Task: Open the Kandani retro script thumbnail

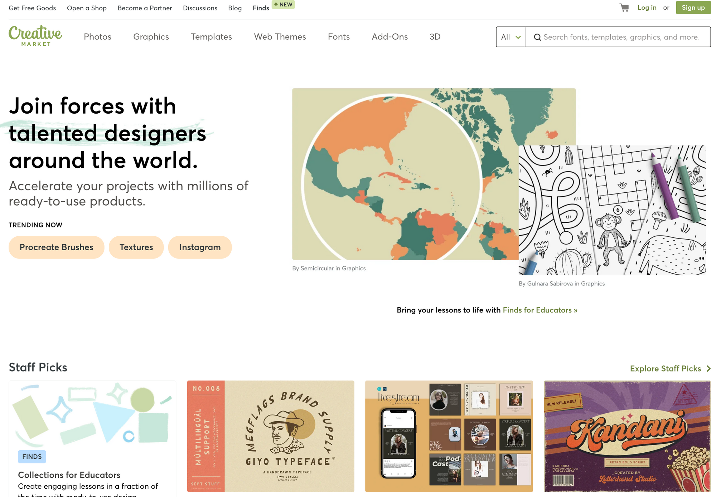Action: point(627,436)
